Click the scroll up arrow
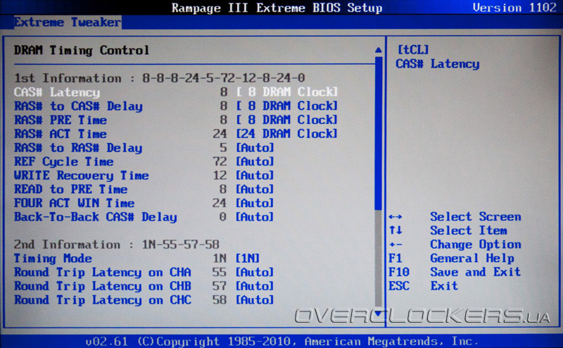Viewport: 563px width, 348px height. pyautogui.click(x=378, y=50)
